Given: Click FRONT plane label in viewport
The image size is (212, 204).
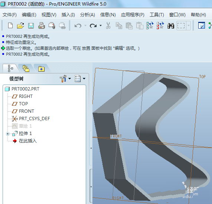Looking at the screenshot, I should (116, 136).
